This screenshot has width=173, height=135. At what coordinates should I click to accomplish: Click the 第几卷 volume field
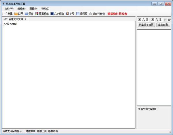click(x=144, y=20)
